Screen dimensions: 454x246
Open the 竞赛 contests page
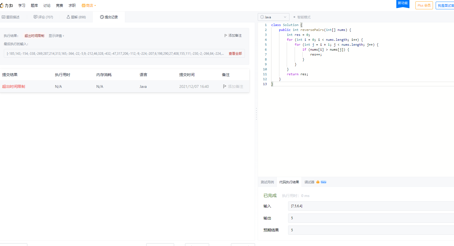[60, 5]
